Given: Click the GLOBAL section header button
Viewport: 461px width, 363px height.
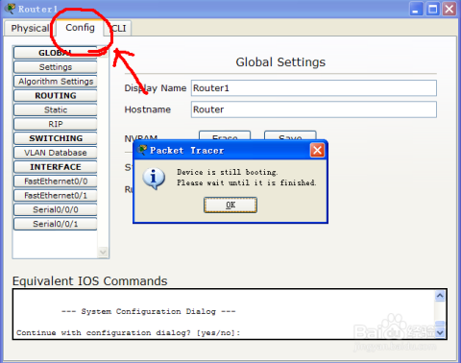Looking at the screenshot, I should tap(56, 53).
